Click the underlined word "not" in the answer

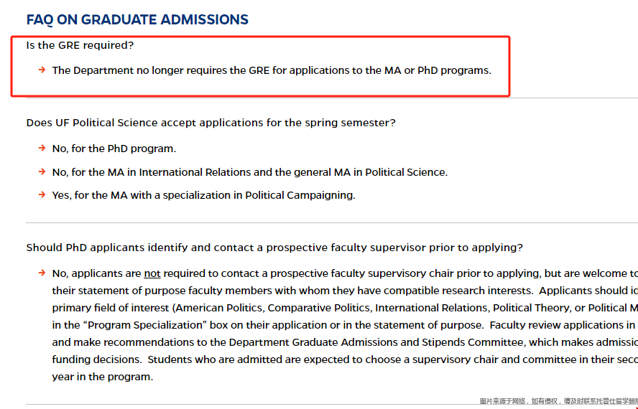tap(152, 273)
